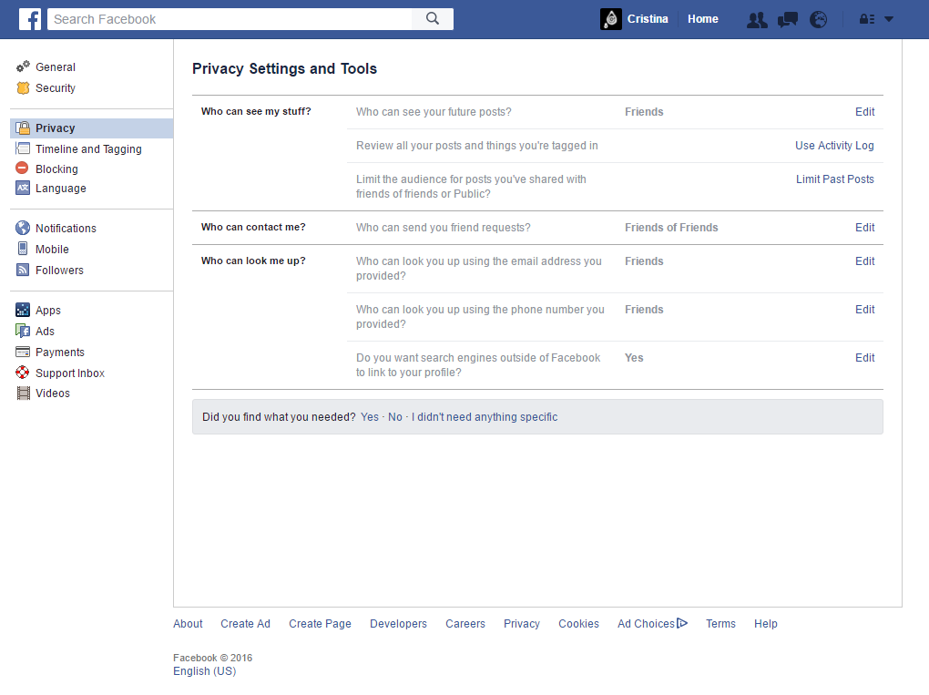Click the Friends of Friends value
This screenshot has width=929, height=695.
671,228
